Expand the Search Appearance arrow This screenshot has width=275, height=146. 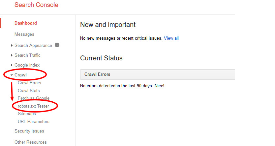click(12, 46)
